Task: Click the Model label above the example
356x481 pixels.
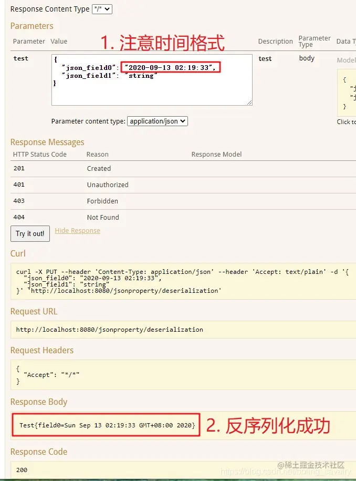Action: coord(346,60)
